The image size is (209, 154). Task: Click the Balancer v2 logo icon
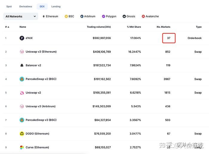click(22, 65)
